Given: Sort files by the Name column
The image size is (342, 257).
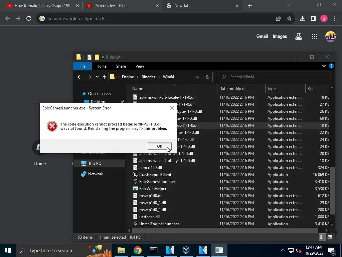Looking at the screenshot, I should click(138, 88).
